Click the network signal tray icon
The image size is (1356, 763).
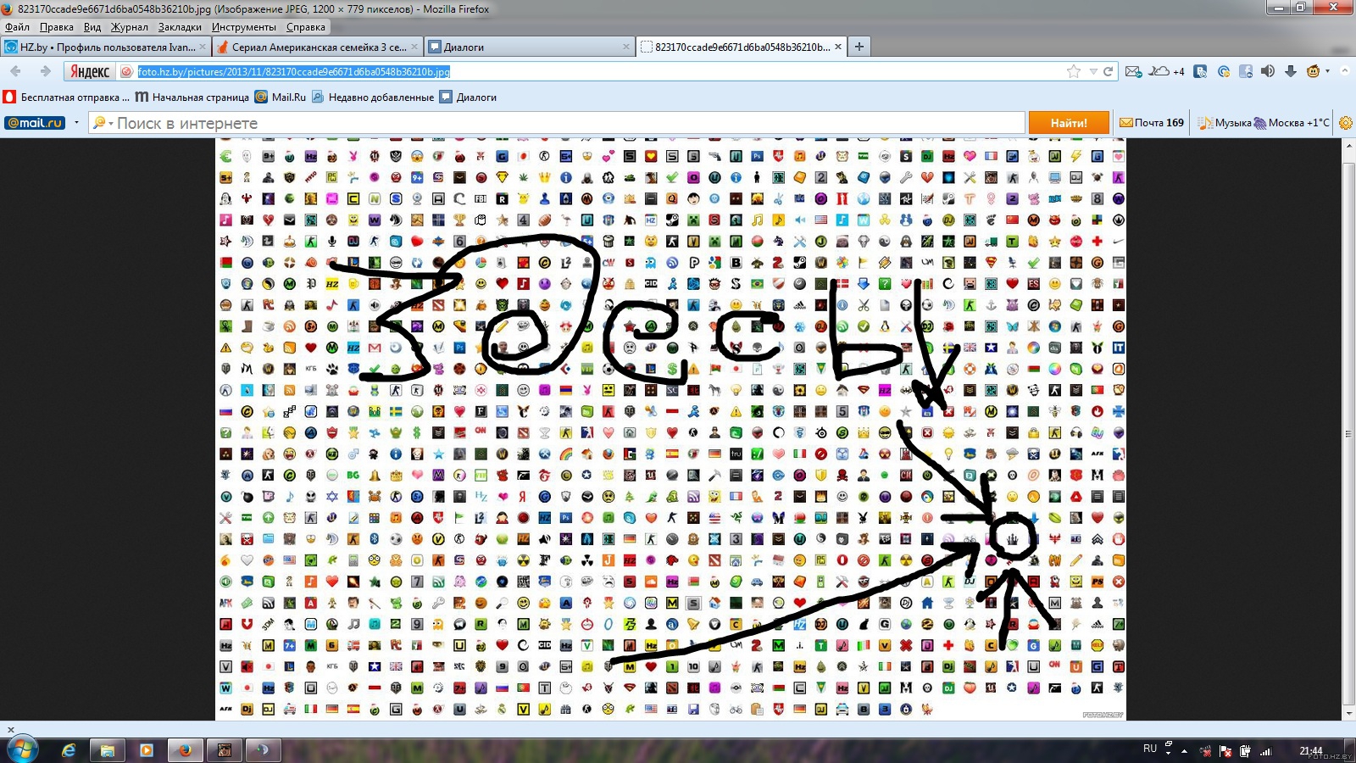click(1265, 751)
